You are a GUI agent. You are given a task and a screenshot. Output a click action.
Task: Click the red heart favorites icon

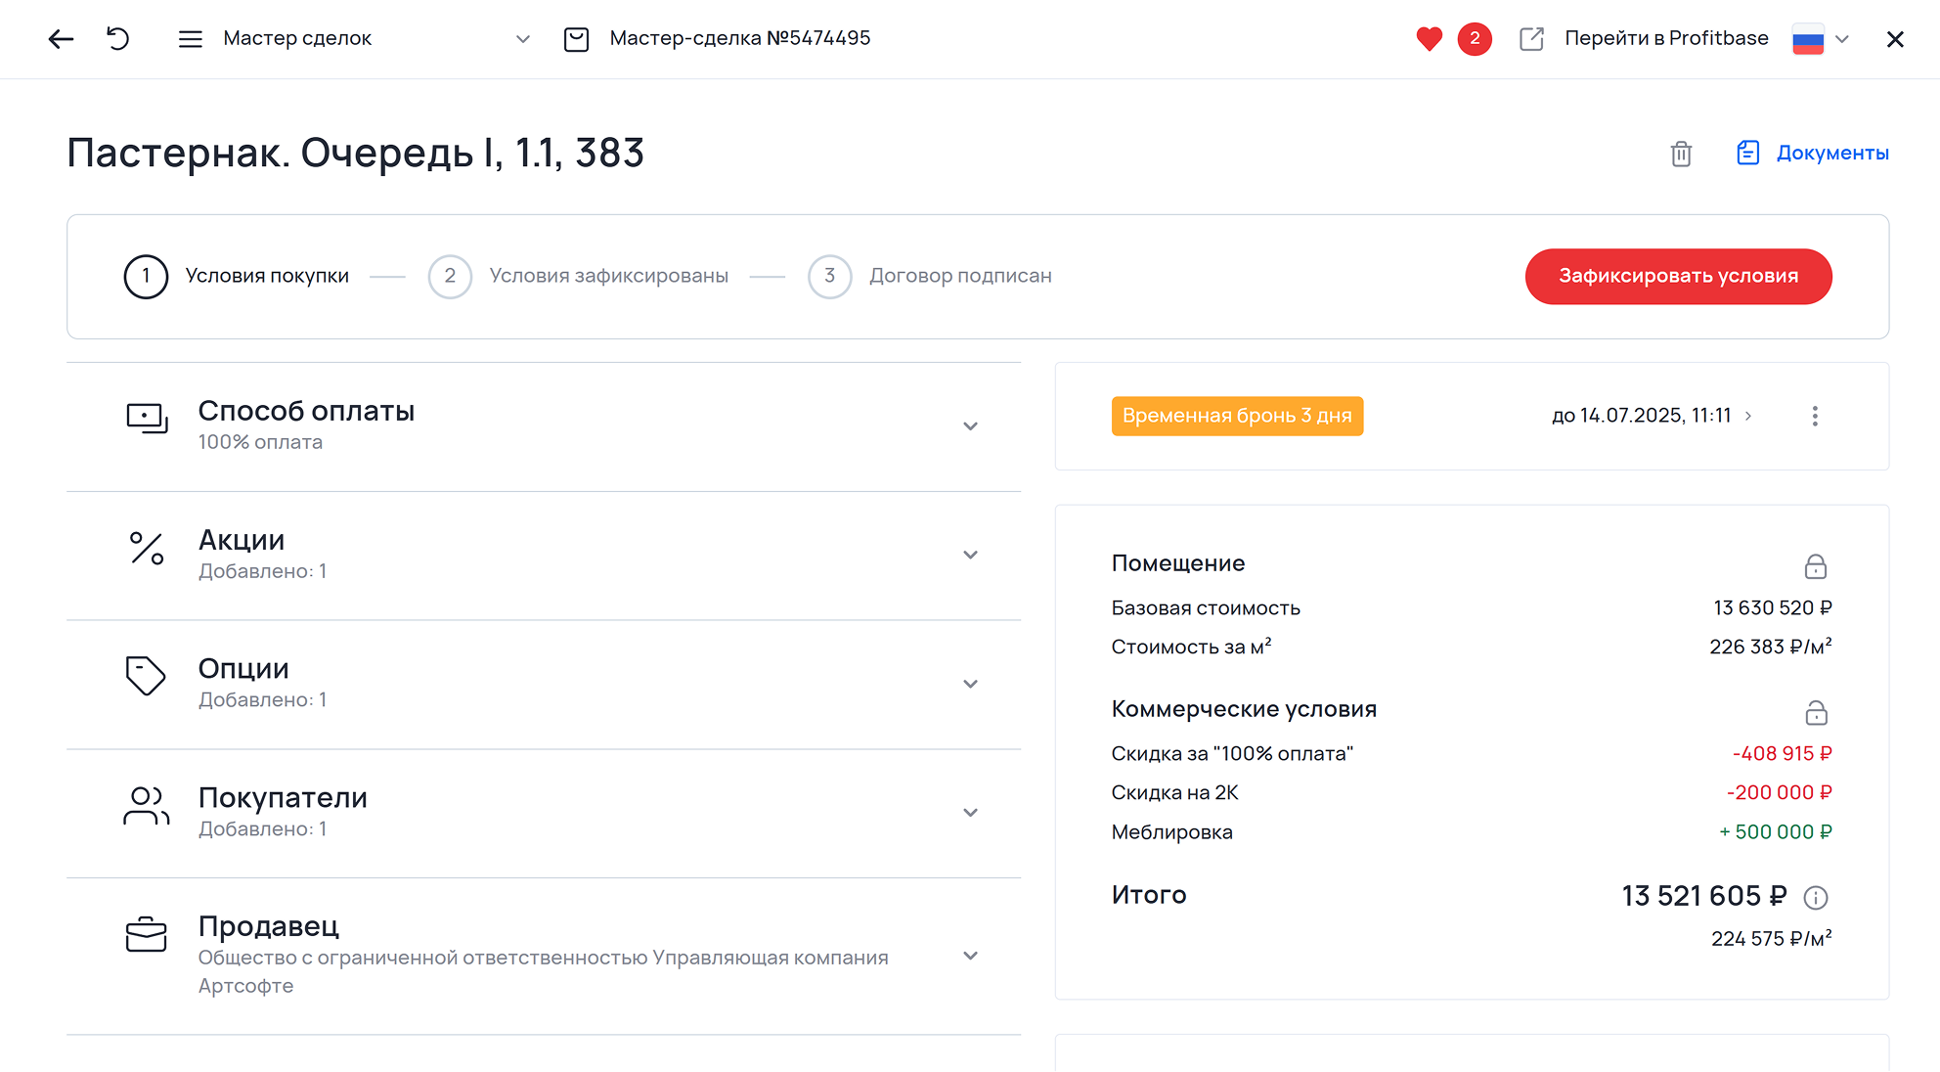[1430, 39]
